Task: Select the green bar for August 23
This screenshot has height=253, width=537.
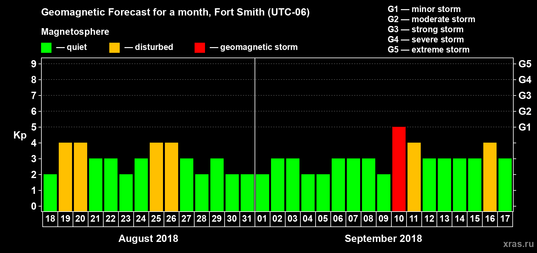Action: [126, 193]
